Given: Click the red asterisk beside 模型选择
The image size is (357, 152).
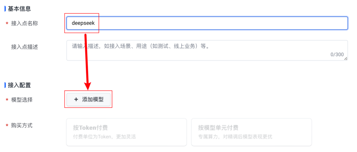Looking at the screenshot, I should (x=7, y=100).
